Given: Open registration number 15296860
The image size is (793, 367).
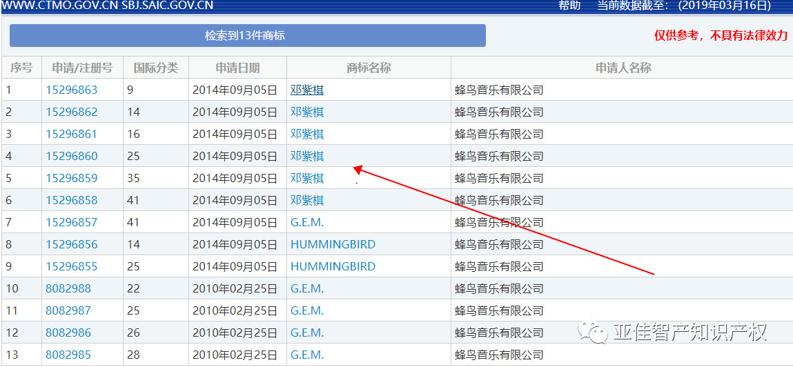Looking at the screenshot, I should (71, 156).
